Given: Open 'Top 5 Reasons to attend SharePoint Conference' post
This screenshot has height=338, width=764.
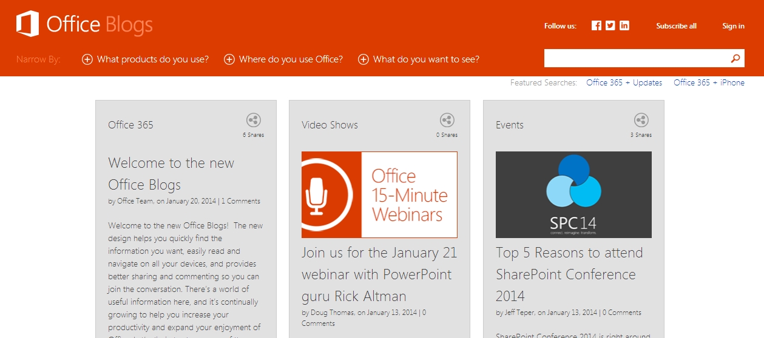Looking at the screenshot, I should coord(569,274).
